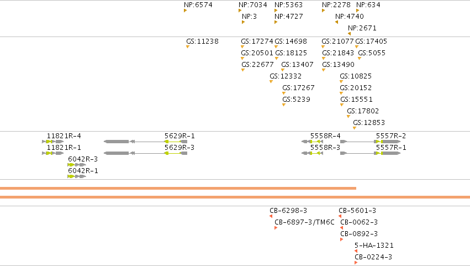Screen dimensions: 470x266
Task: Select the 5629R-3 transcript model
Action: (x=145, y=153)
